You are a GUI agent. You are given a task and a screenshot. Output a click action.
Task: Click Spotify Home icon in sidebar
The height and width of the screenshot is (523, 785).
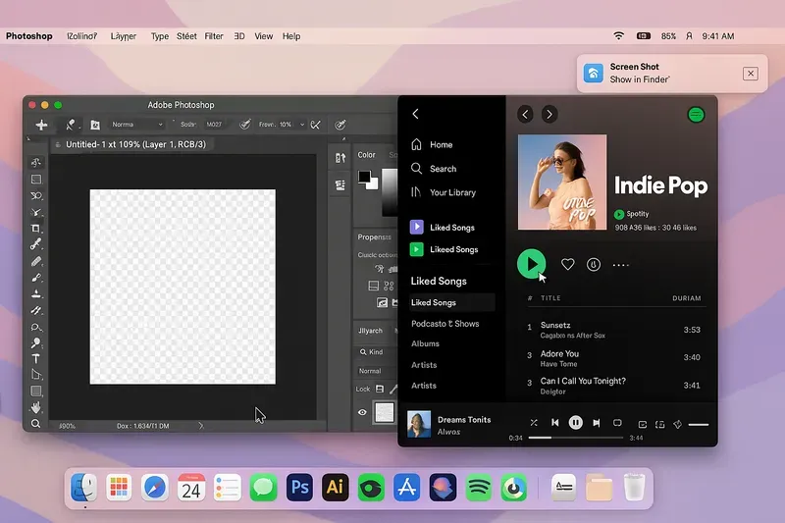416,144
